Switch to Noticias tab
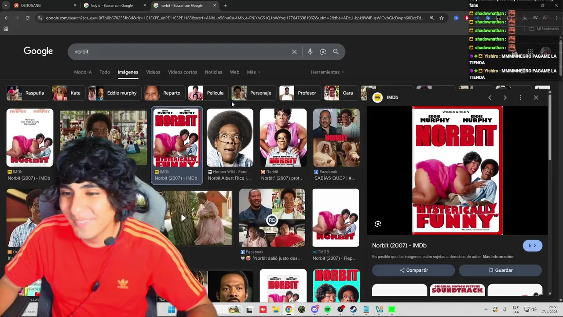563x317 pixels. pyautogui.click(x=213, y=72)
